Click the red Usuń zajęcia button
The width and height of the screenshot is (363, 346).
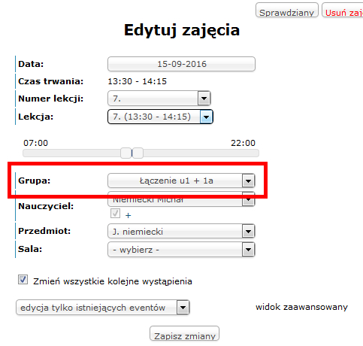pyautogui.click(x=343, y=11)
